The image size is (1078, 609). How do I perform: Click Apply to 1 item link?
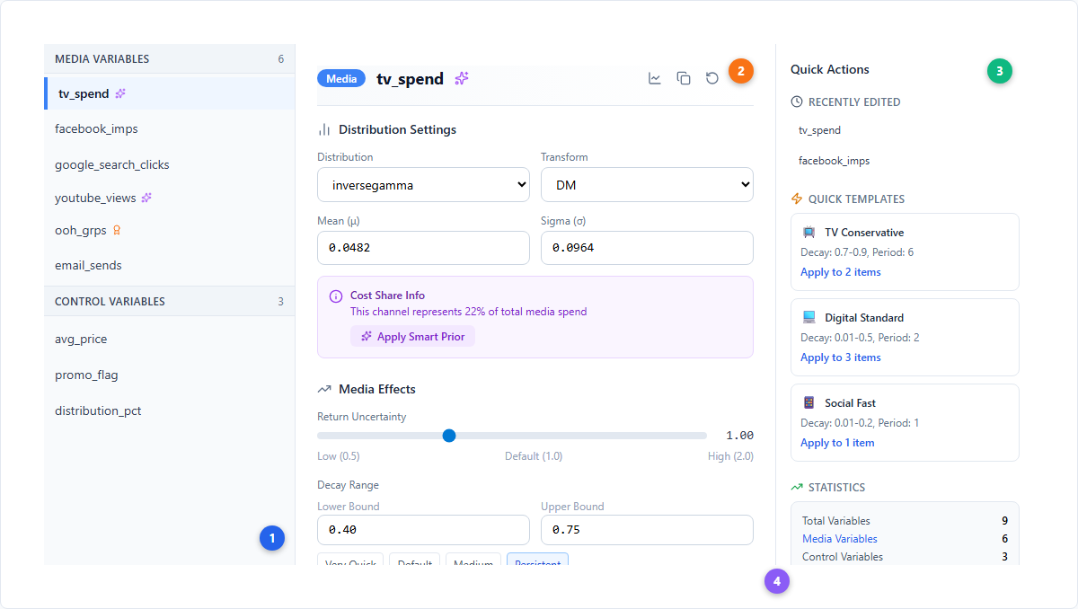point(837,443)
